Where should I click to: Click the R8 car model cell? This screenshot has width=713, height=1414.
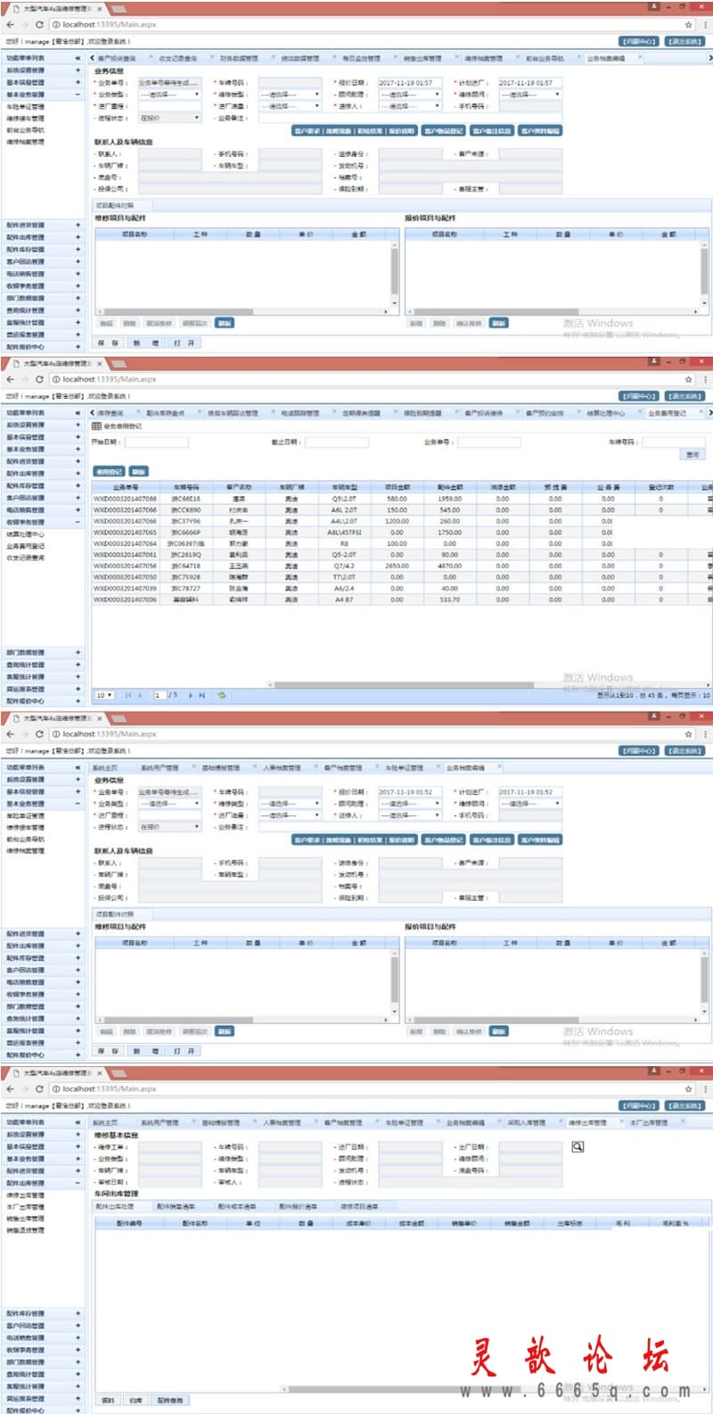(x=344, y=543)
